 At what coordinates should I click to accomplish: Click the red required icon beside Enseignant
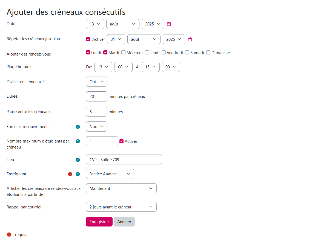(70, 174)
